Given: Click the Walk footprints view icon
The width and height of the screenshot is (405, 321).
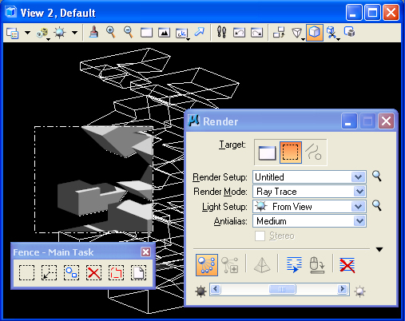Looking at the screenshot, I should pos(221,33).
